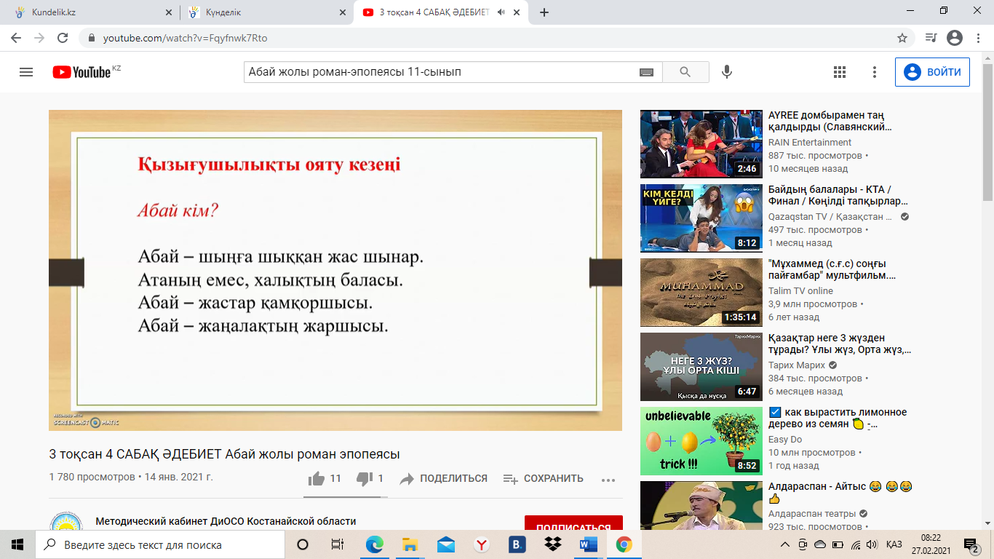
Task: Open Yandex Browser from the taskbar
Action: click(481, 544)
